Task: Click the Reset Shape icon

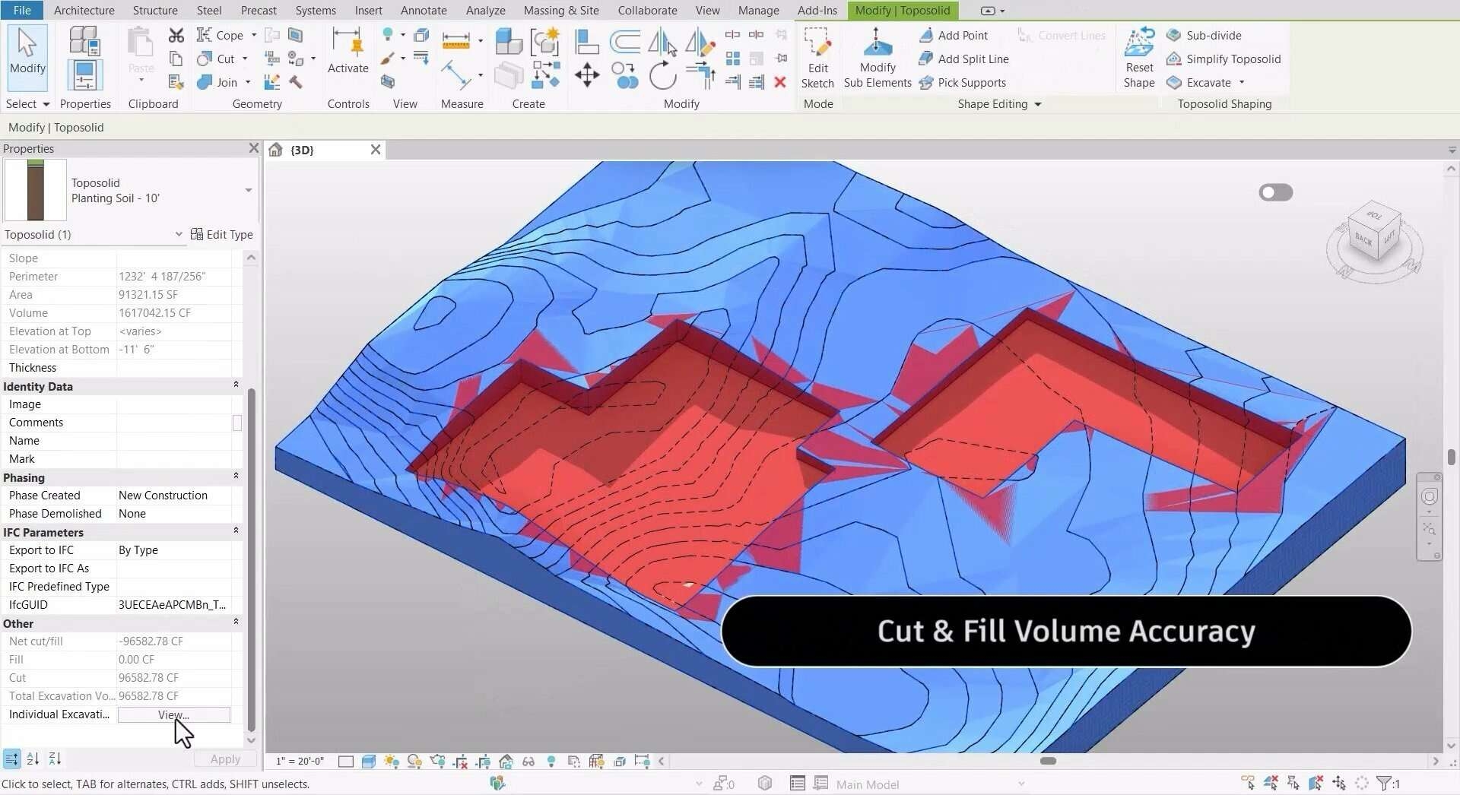Action: tap(1138, 57)
